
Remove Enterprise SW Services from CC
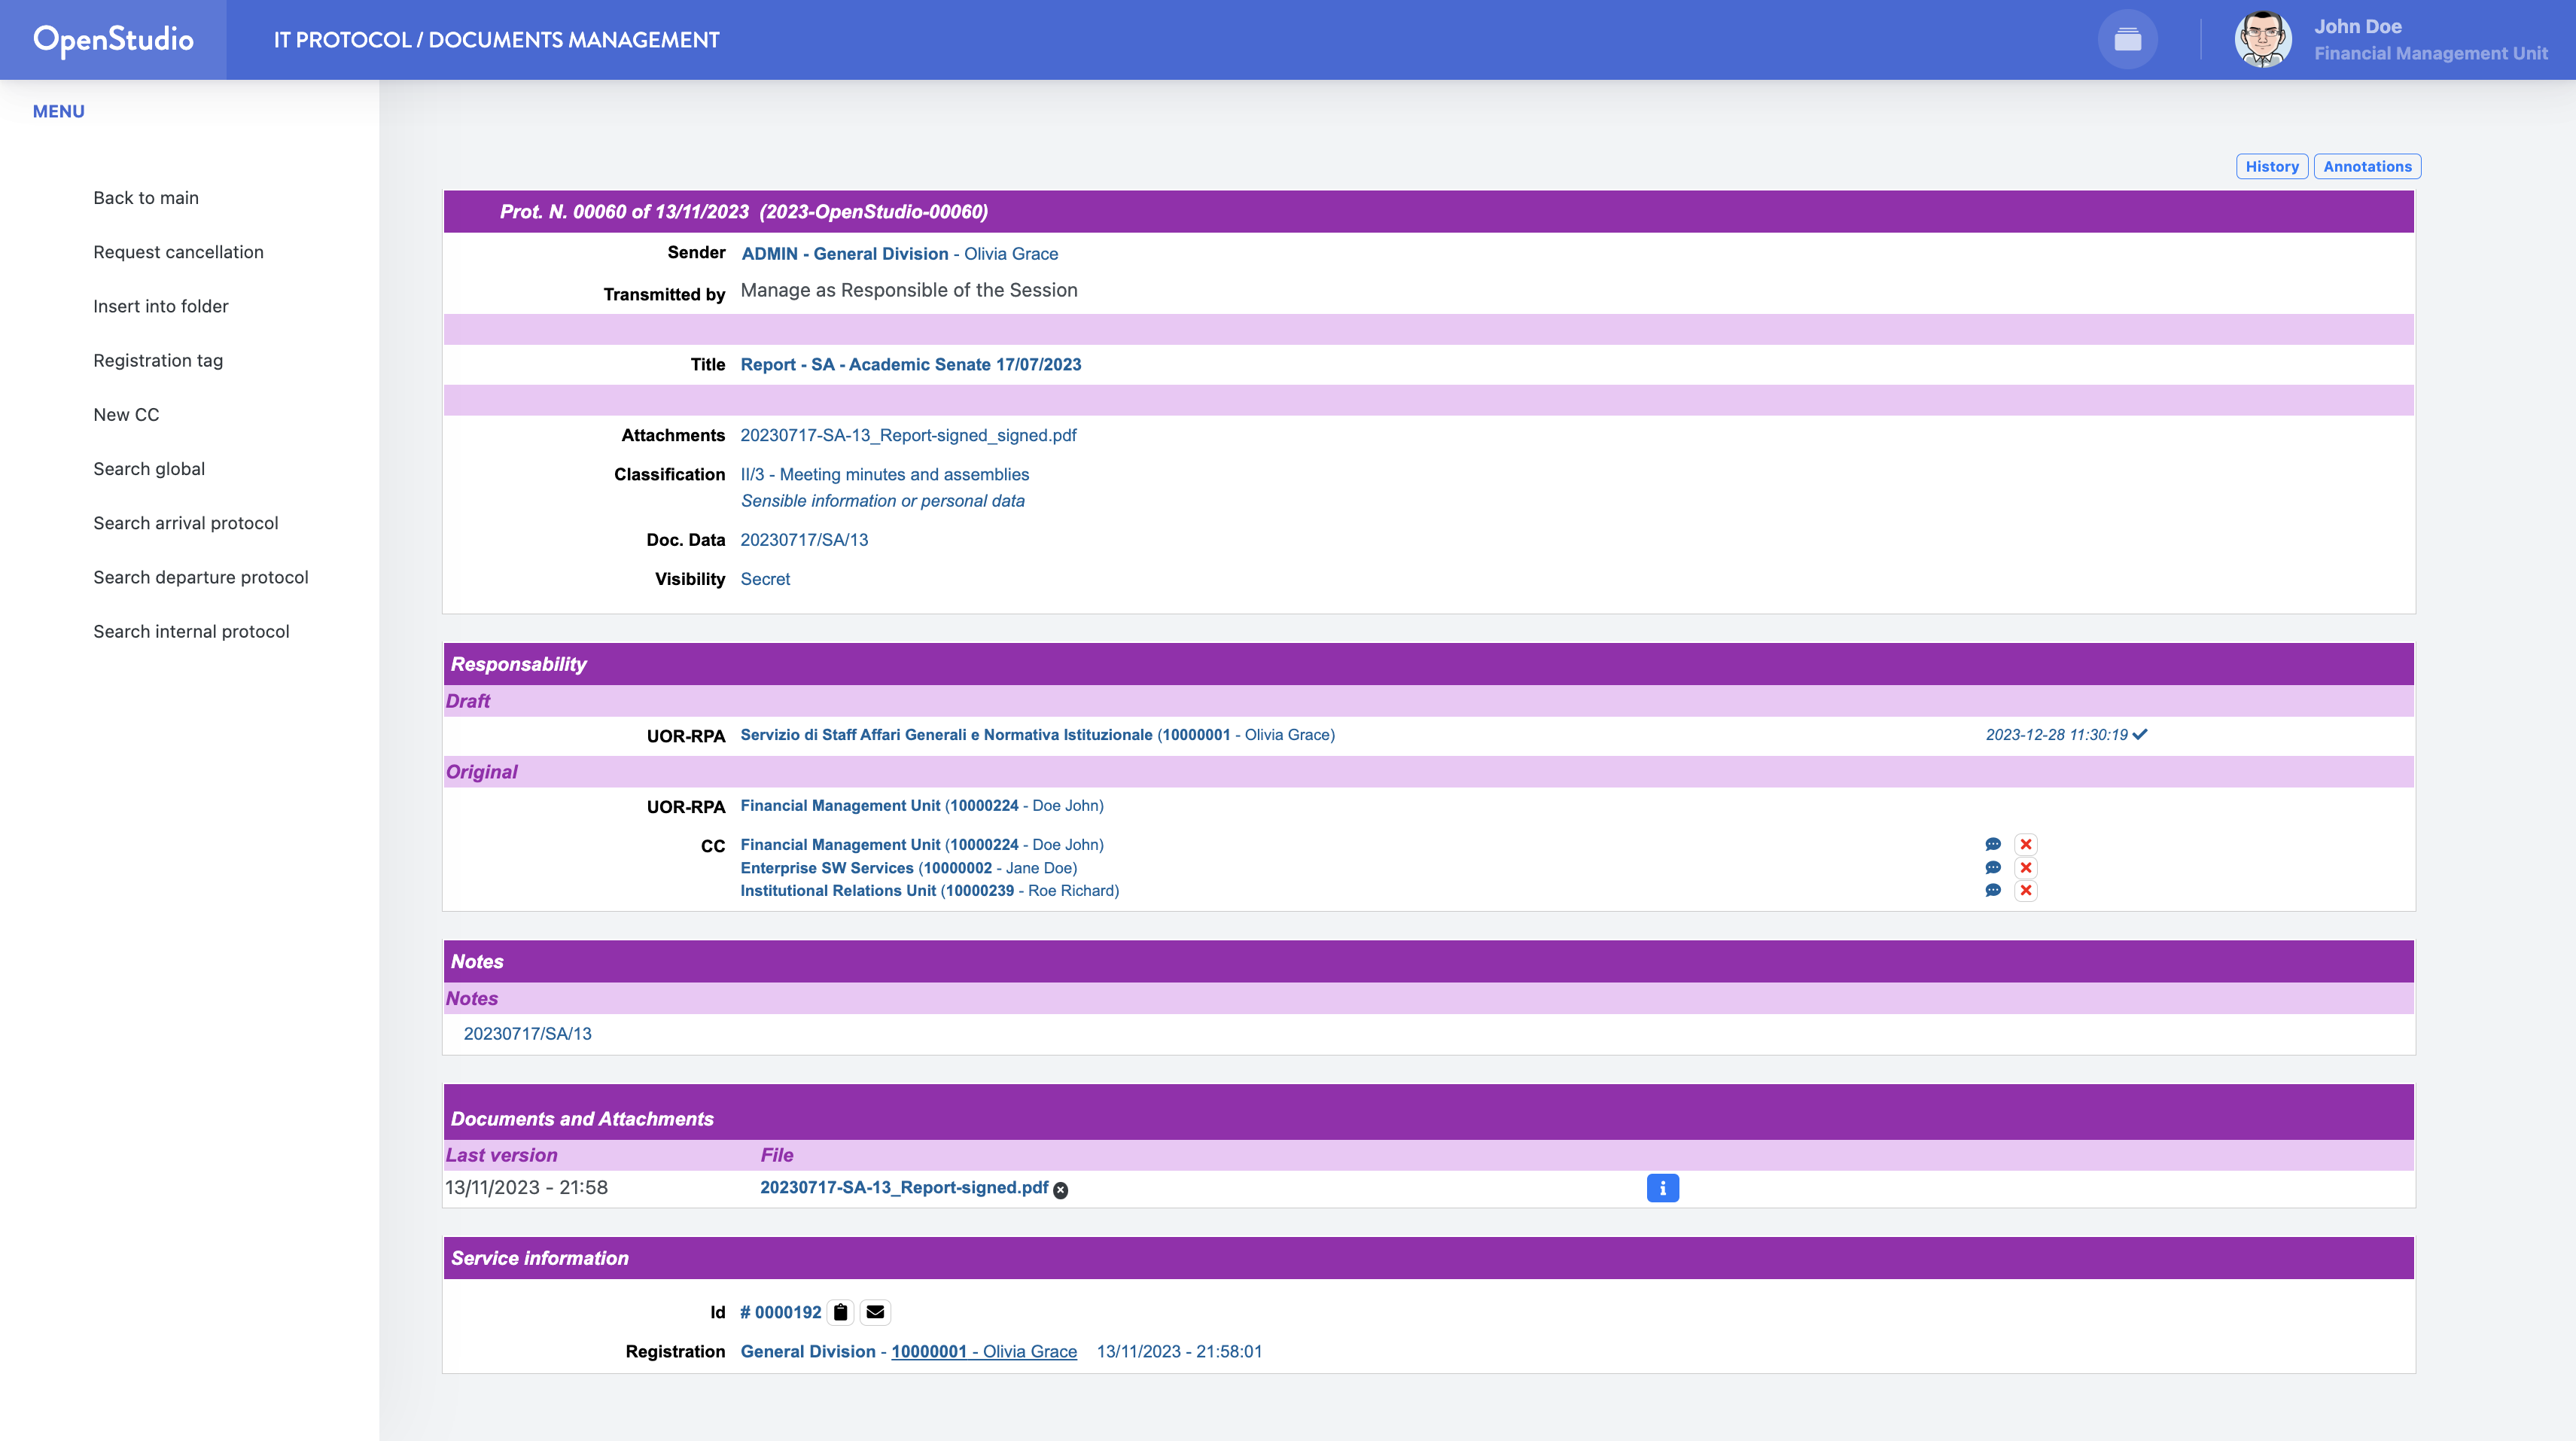2026,868
